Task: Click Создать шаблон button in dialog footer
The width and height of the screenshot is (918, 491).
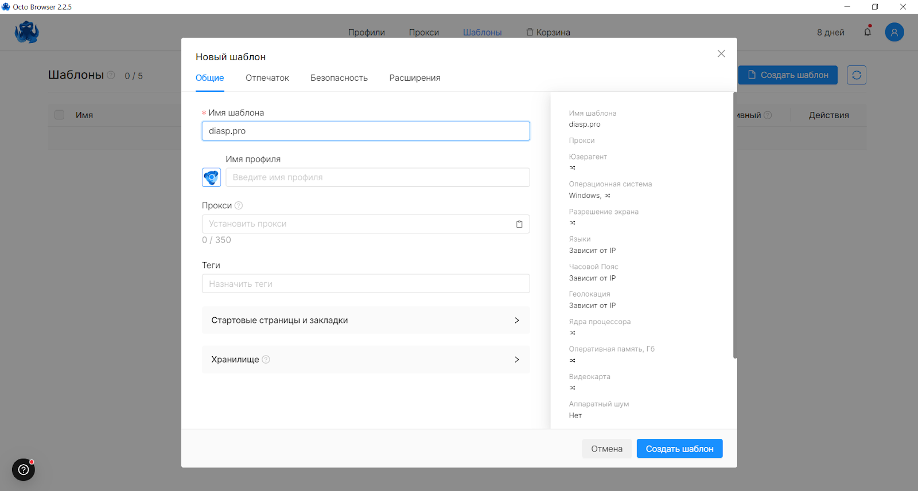Action: [x=679, y=449]
